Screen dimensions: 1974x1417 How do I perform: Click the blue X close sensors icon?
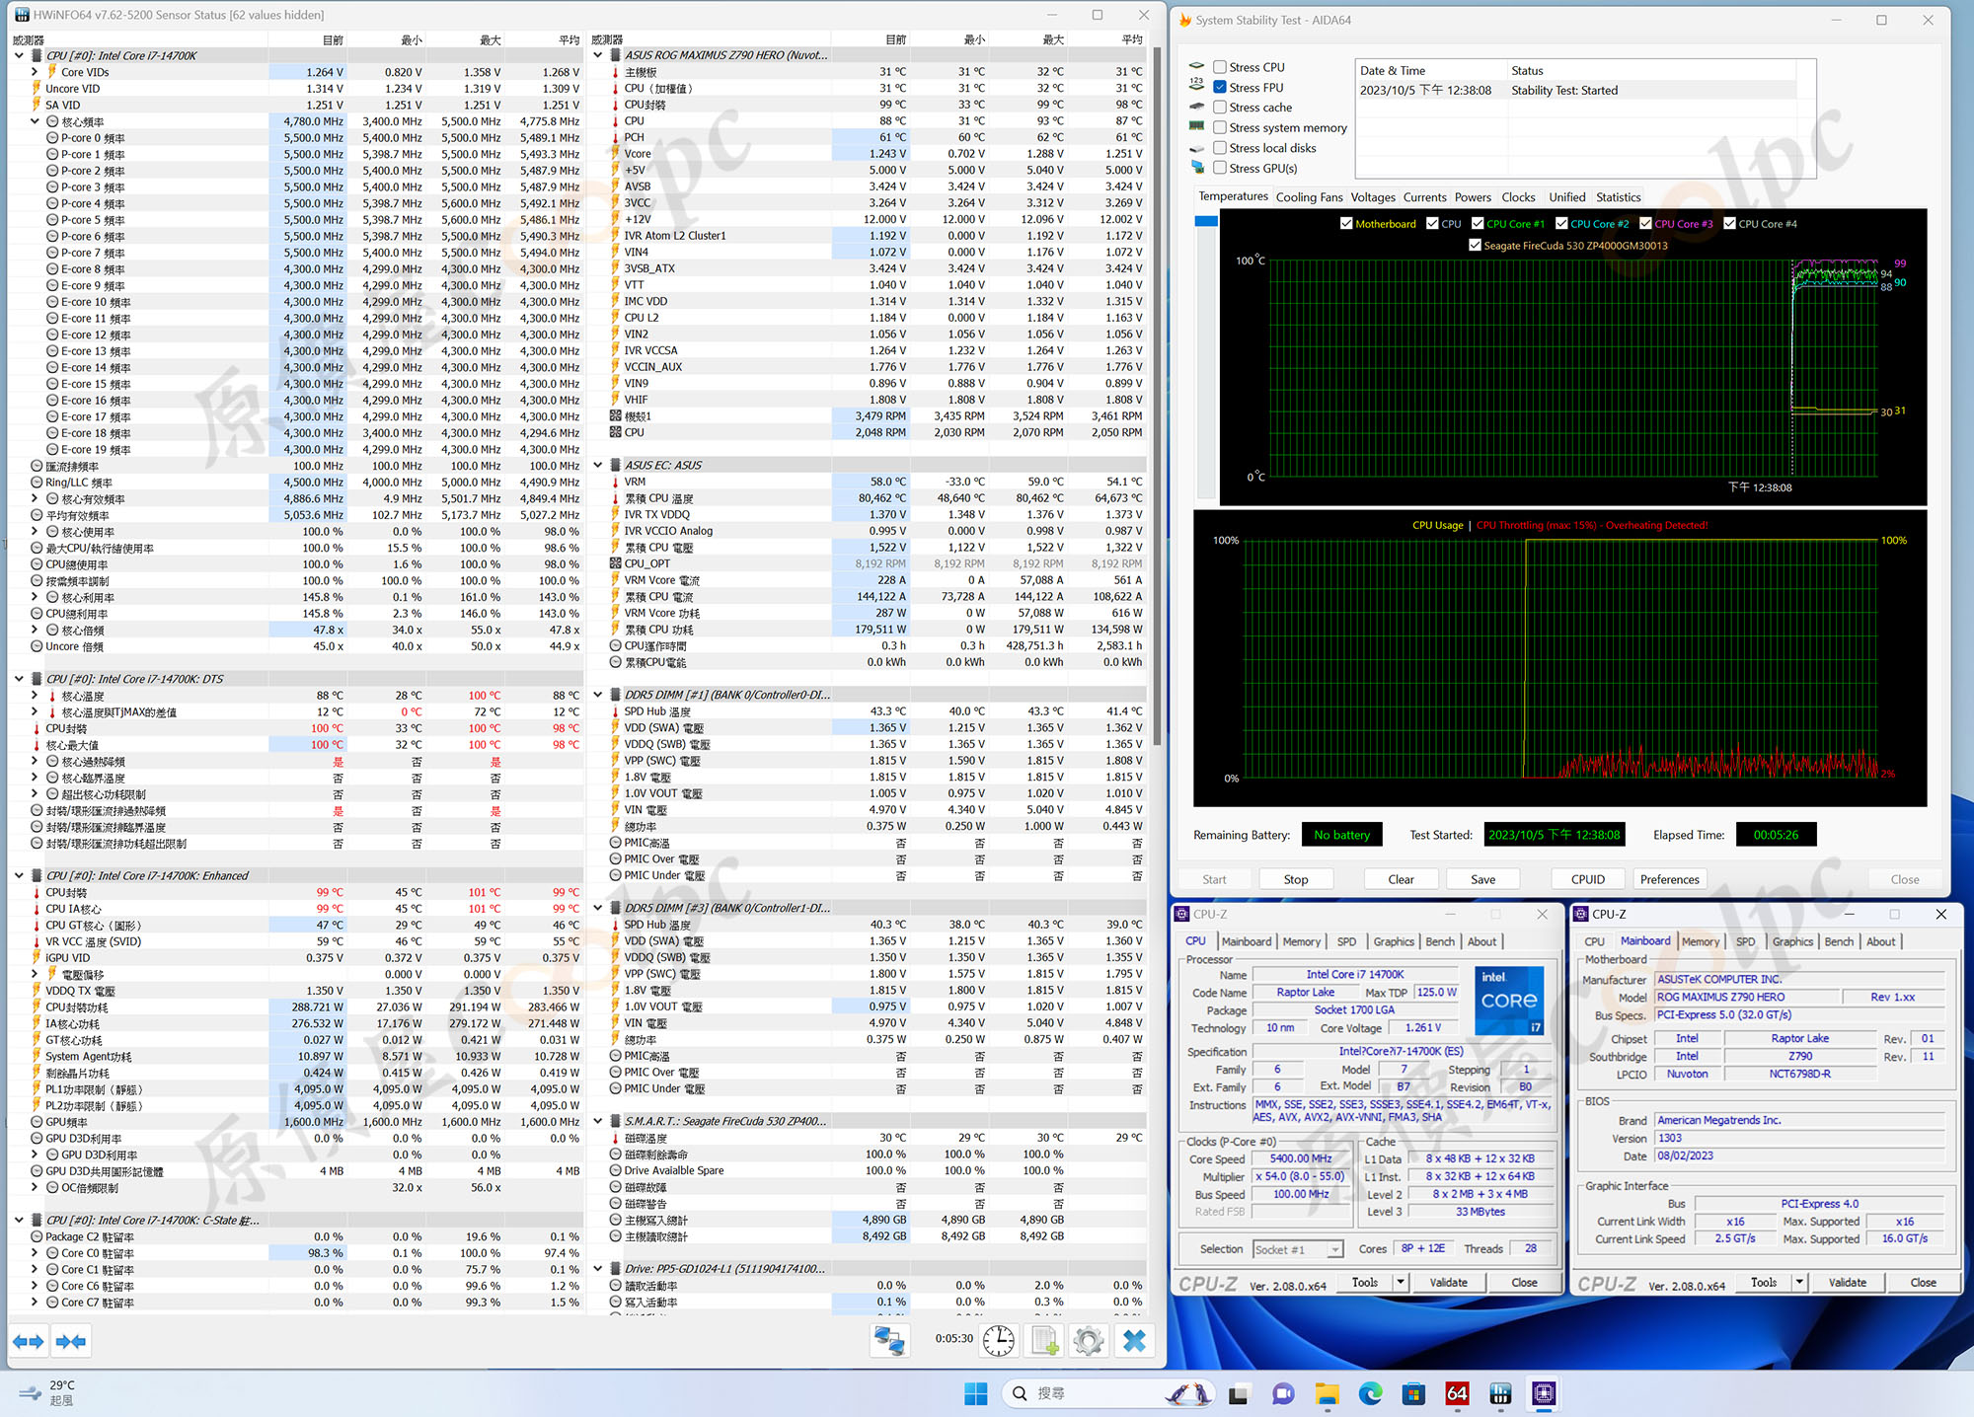(1135, 1340)
